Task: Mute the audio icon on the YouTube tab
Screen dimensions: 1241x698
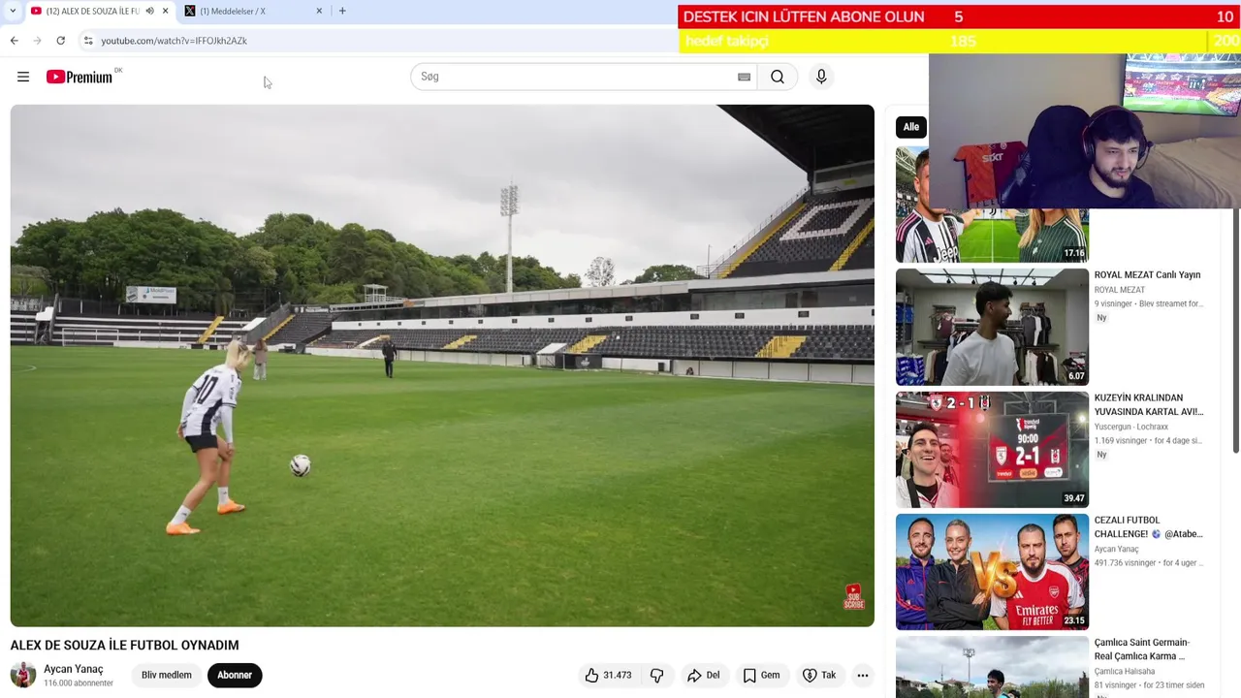Action: point(149,11)
